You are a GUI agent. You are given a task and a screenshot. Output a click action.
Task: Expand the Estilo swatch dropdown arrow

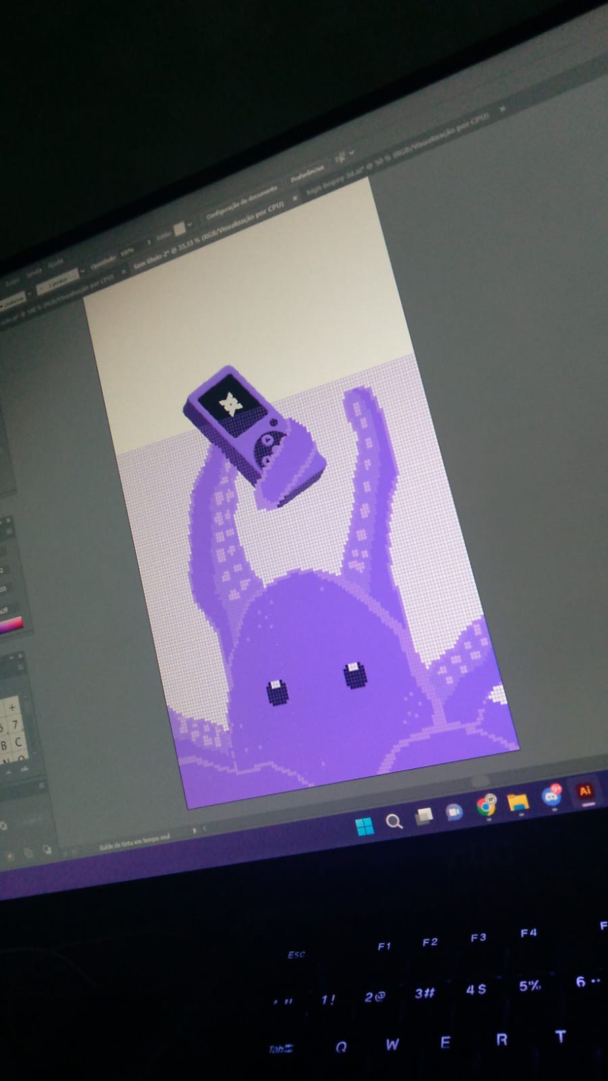[x=190, y=224]
